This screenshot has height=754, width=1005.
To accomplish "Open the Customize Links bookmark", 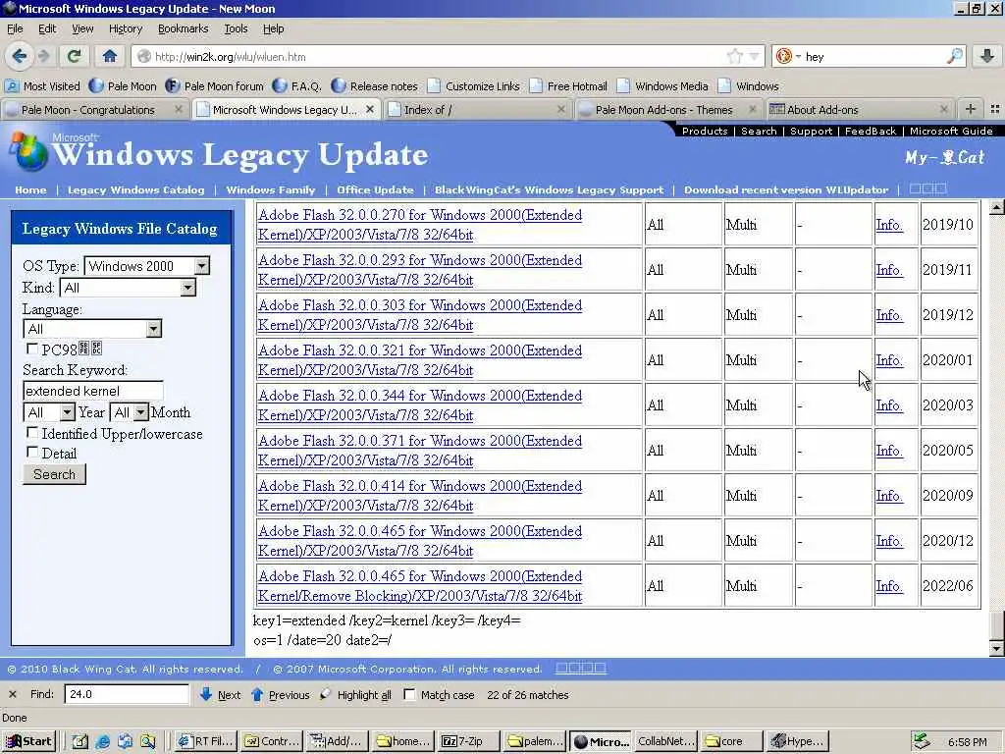I will (474, 86).
